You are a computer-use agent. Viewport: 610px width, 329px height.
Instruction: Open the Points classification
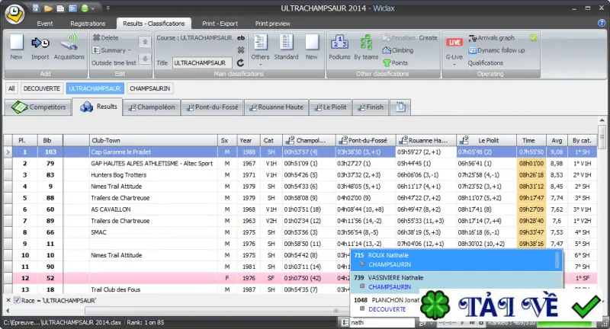[395, 62]
